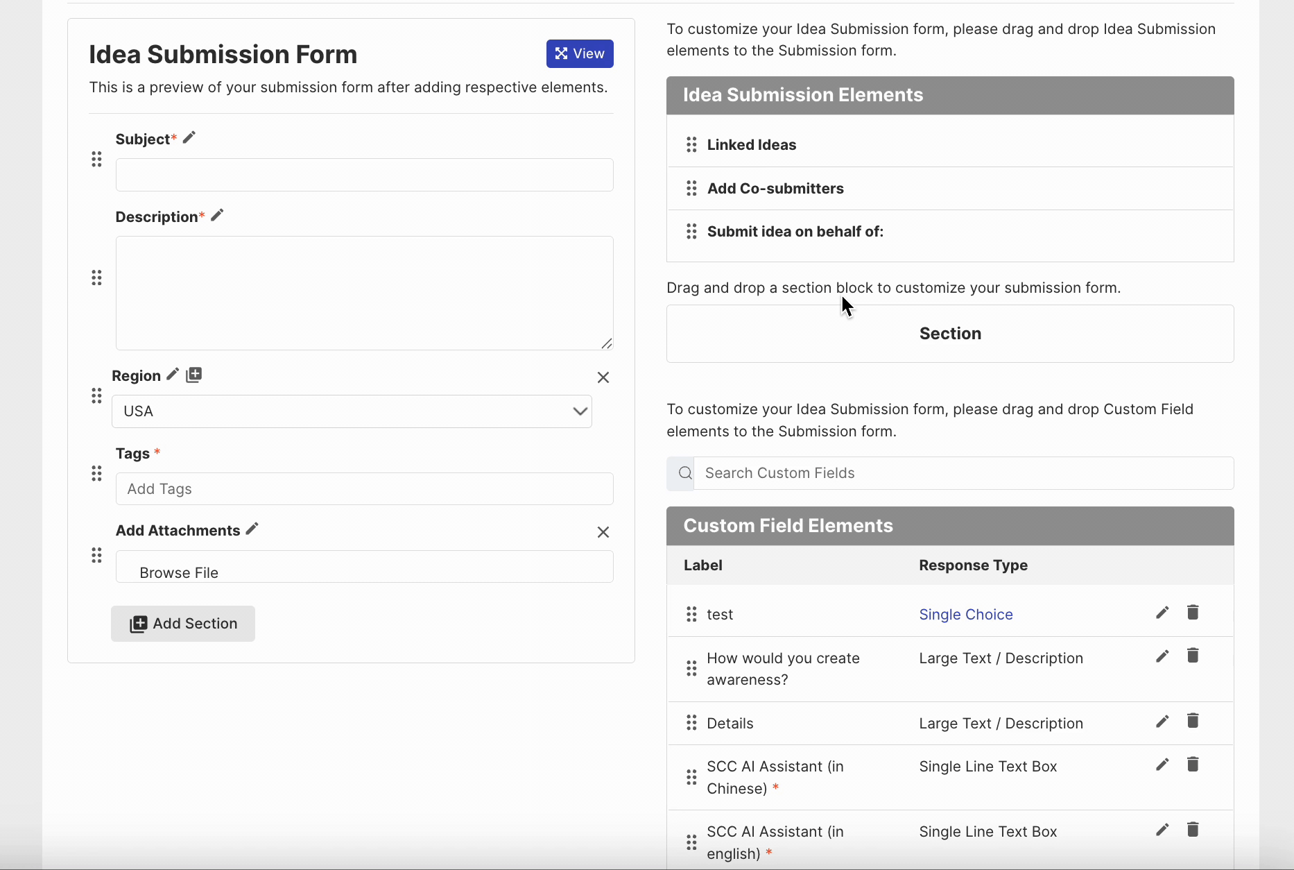Image resolution: width=1294 pixels, height=870 pixels.
Task: Edit the Subject field label pencil icon
Action: [x=189, y=137]
